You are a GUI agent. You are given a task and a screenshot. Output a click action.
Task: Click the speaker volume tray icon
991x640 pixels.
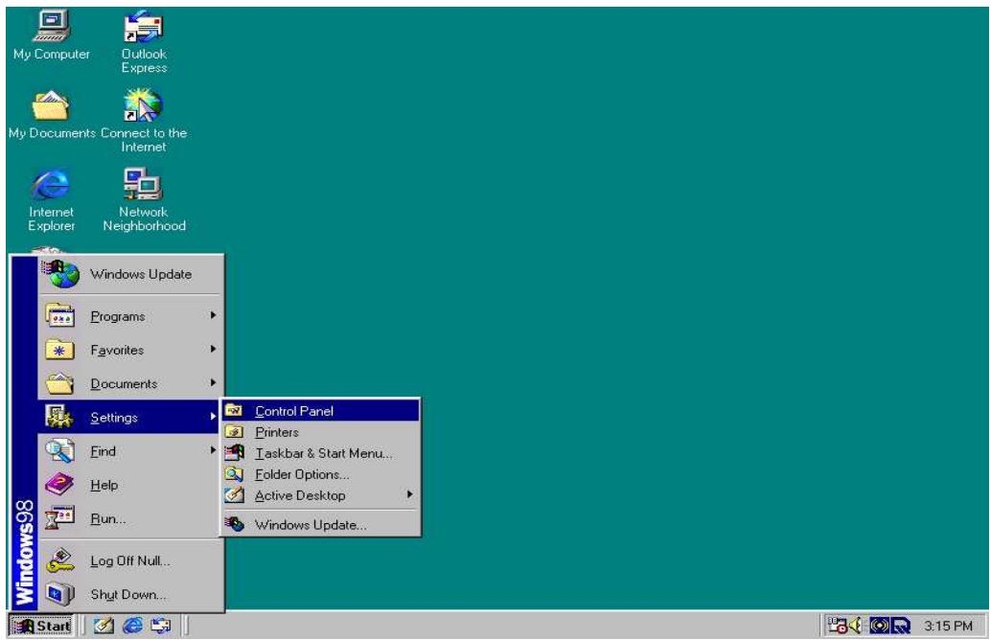[857, 626]
